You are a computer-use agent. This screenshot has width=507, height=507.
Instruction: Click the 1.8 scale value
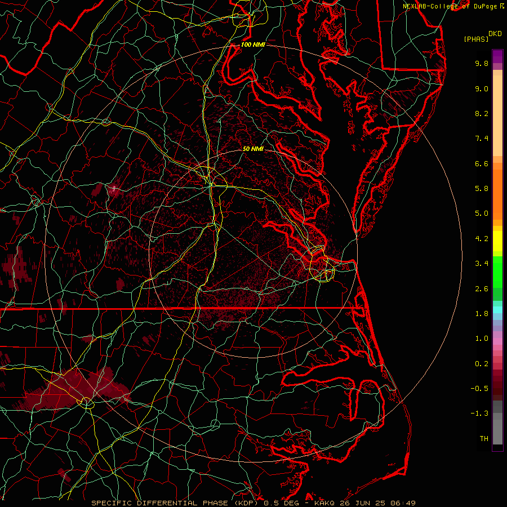(x=482, y=314)
